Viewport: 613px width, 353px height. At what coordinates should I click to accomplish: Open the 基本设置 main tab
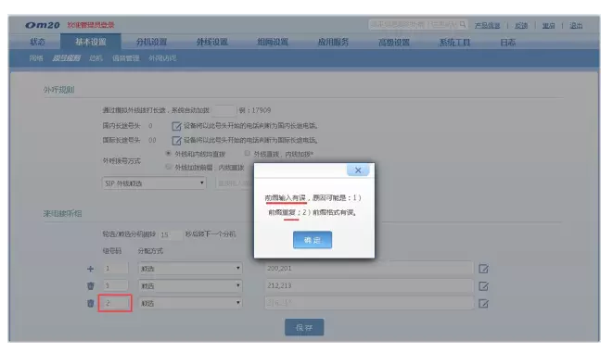(x=91, y=42)
